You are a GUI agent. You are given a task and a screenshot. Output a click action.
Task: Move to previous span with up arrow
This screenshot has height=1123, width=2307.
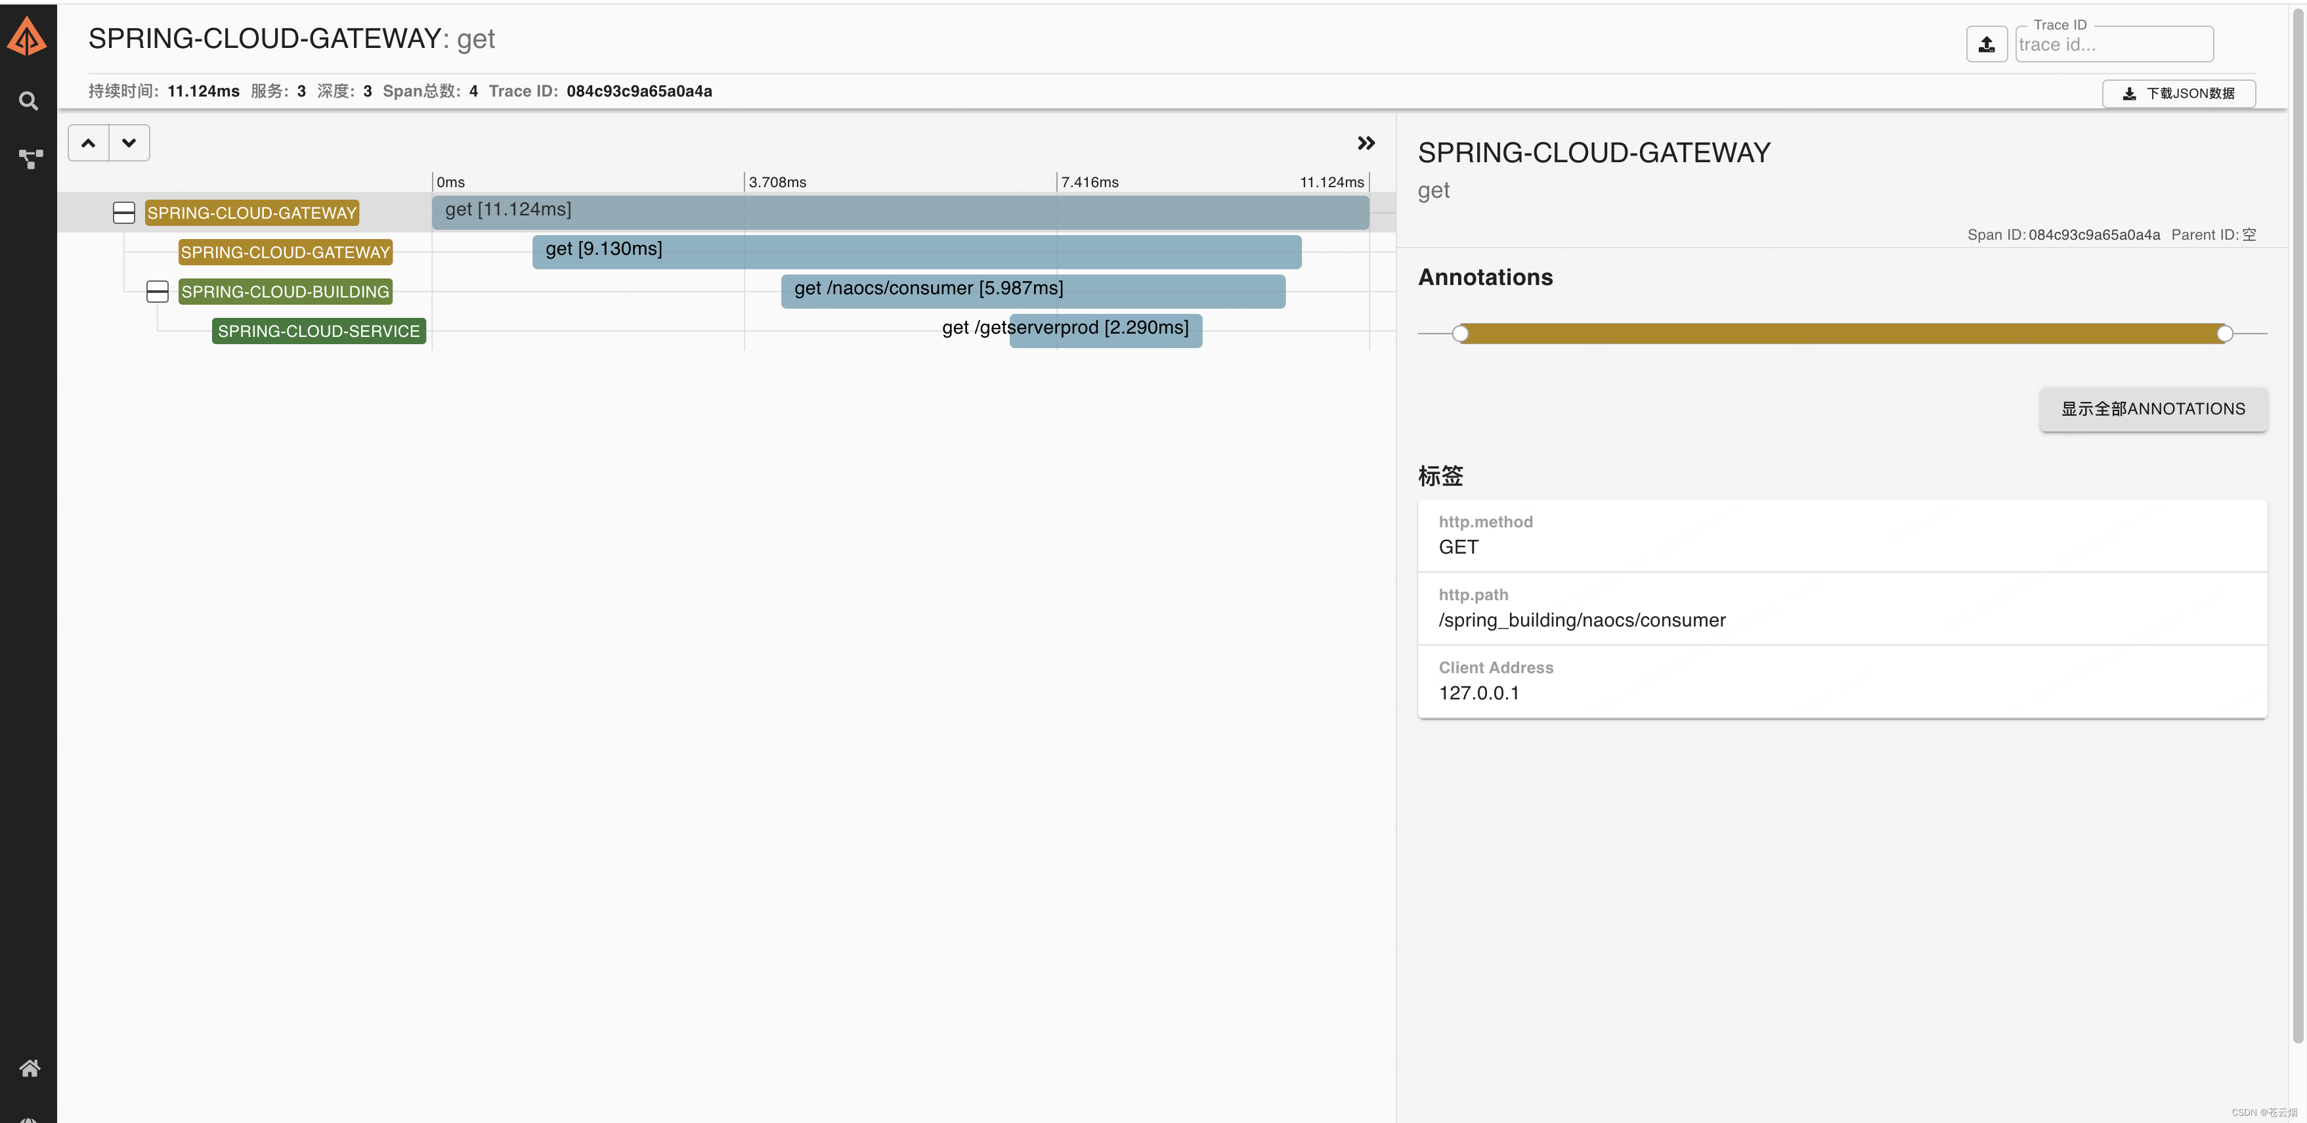(x=89, y=143)
